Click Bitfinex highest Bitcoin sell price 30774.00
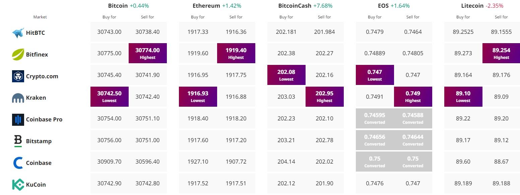The height and width of the screenshot is (195, 520). pos(148,53)
